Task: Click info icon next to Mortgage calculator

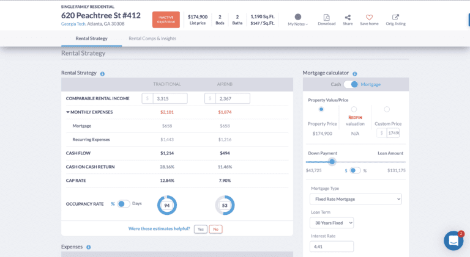Action: coord(354,74)
